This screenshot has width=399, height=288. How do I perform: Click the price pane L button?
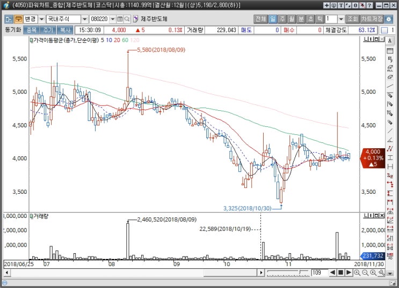[366, 39]
